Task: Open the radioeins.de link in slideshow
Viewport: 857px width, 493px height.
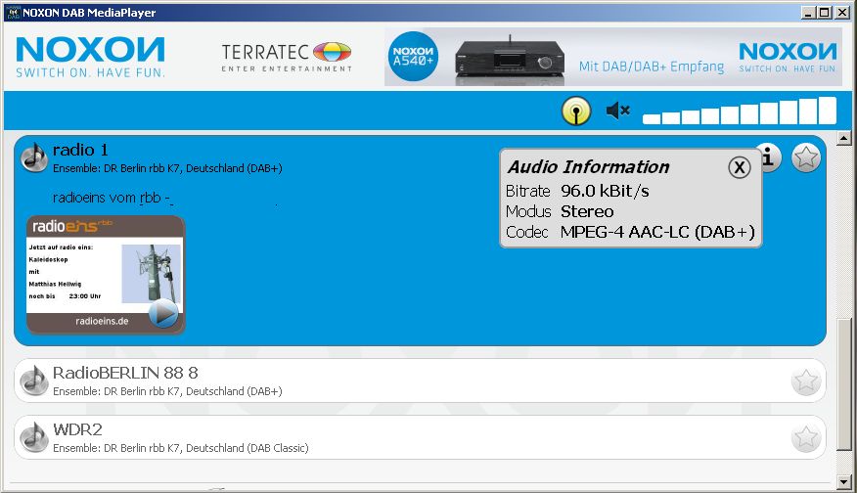Action: pyautogui.click(x=102, y=322)
